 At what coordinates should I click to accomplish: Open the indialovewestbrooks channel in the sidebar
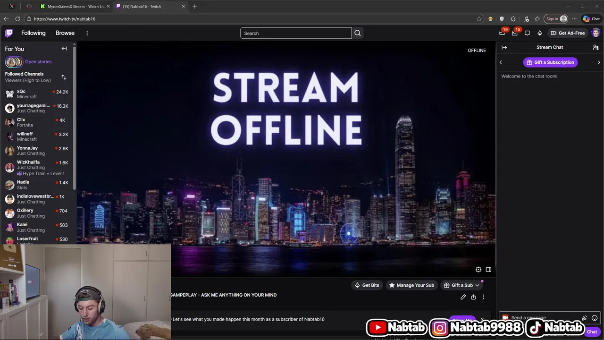37,199
